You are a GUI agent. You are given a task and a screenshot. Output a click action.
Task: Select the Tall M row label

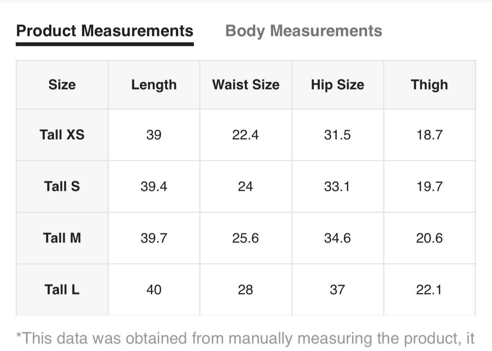pyautogui.click(x=62, y=238)
